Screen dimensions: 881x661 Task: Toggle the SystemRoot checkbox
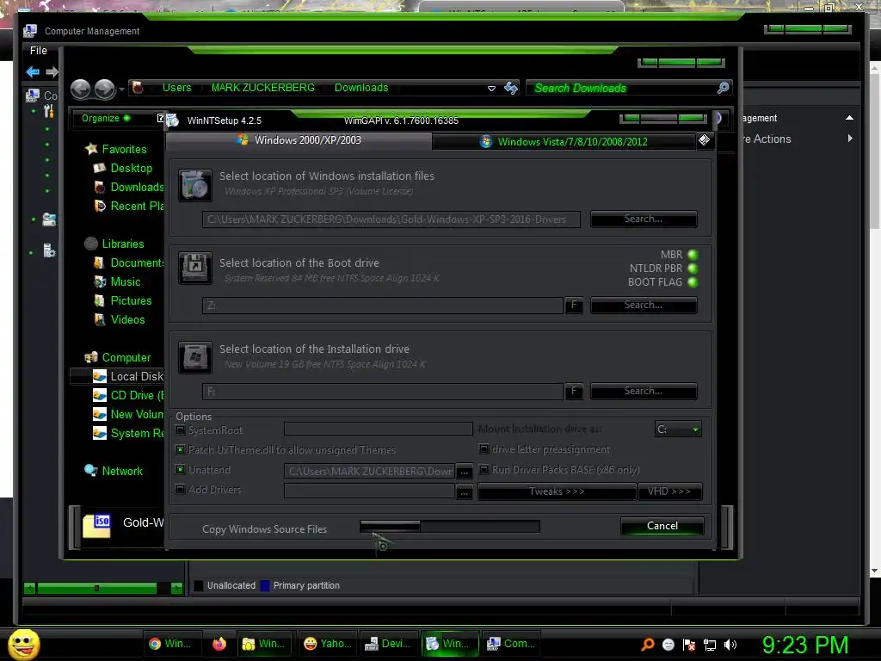pos(181,430)
